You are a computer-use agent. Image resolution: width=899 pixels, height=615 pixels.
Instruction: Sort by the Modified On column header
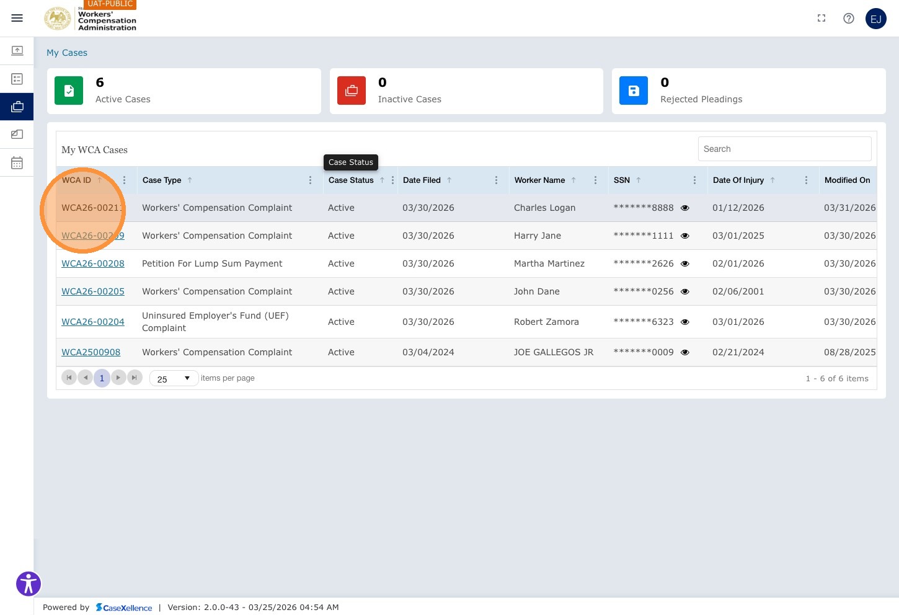847,180
